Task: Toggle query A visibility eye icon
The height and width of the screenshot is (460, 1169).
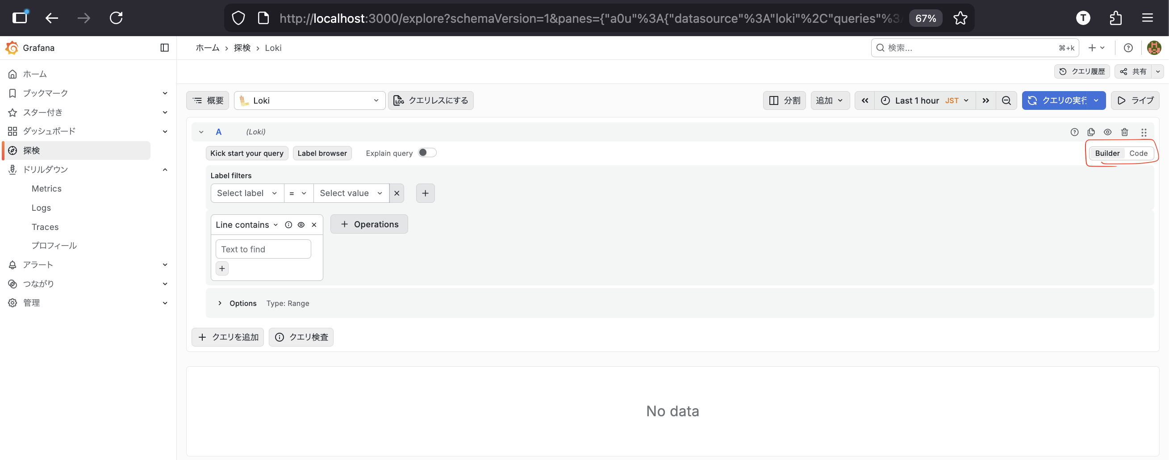Action: (x=1108, y=132)
